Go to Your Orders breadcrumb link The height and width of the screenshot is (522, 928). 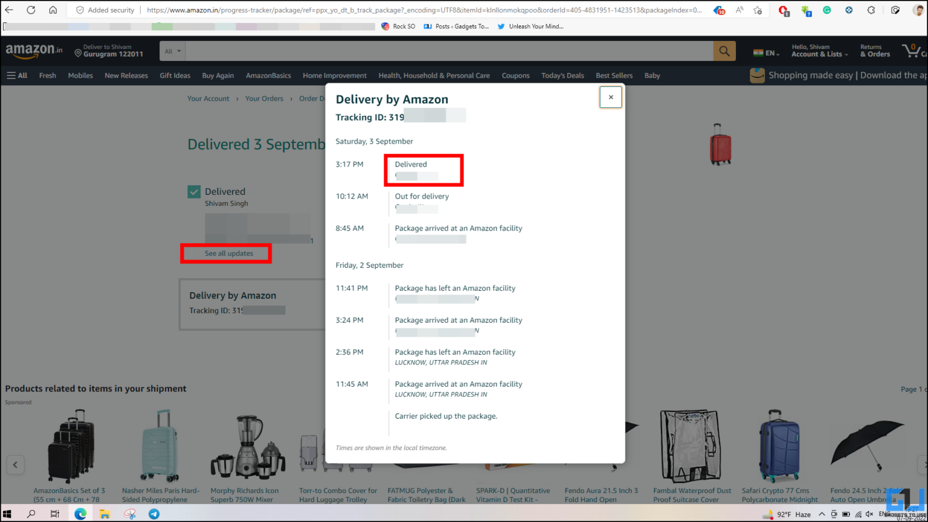[x=264, y=98]
